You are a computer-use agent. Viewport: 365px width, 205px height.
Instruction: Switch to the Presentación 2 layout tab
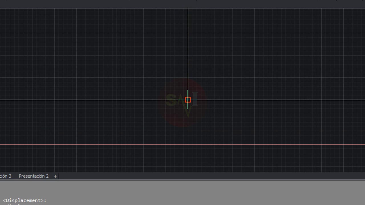tap(34, 176)
